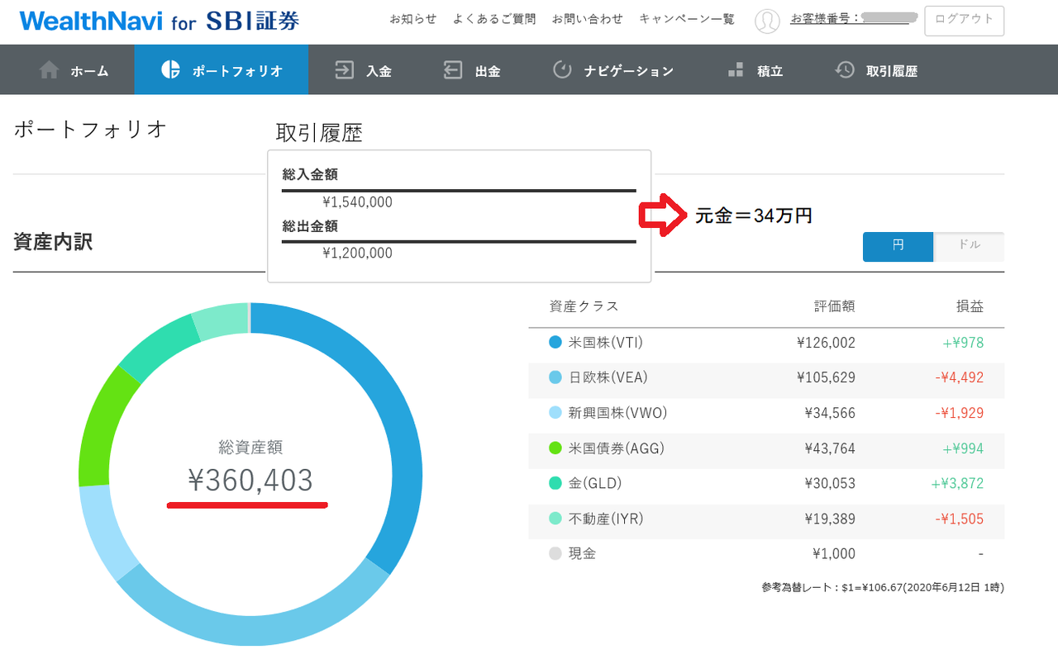This screenshot has height=654, width=1058.
Task: Click the user avatar icon
Action: click(767, 21)
